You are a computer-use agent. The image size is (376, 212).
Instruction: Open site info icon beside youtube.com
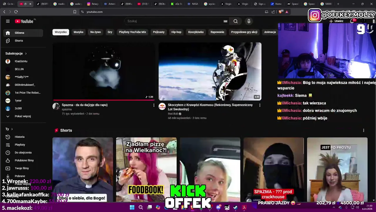click(x=82, y=12)
